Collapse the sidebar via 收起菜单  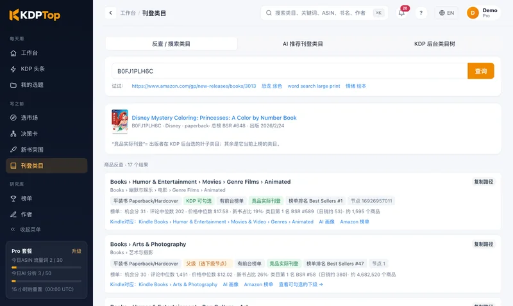(26, 229)
